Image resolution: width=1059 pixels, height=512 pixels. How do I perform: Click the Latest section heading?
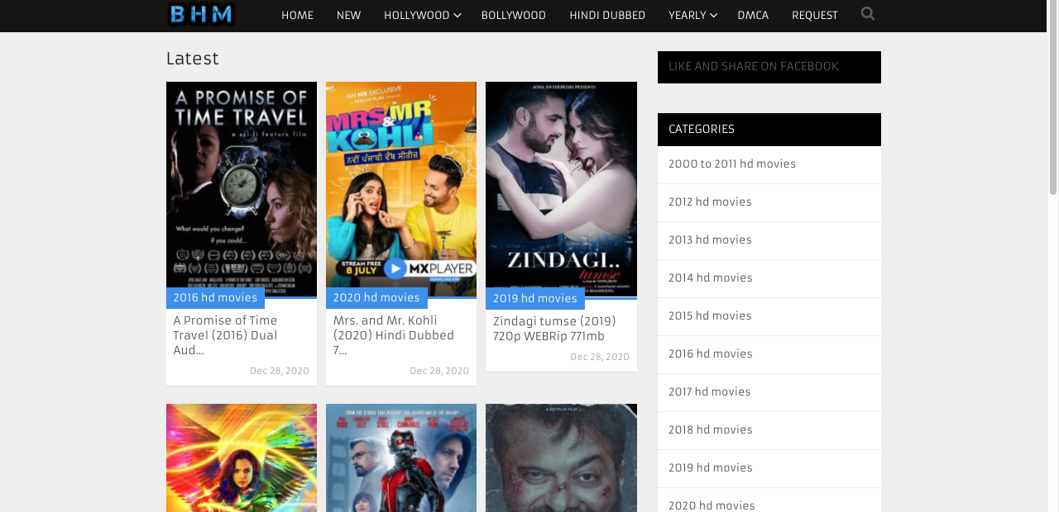[x=192, y=59]
